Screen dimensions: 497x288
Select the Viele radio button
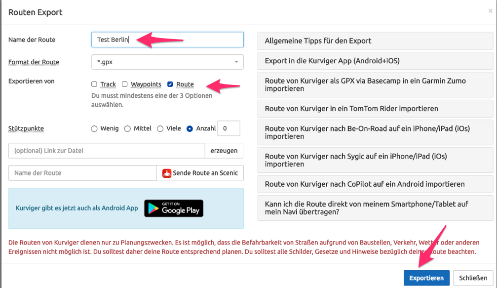(160, 128)
